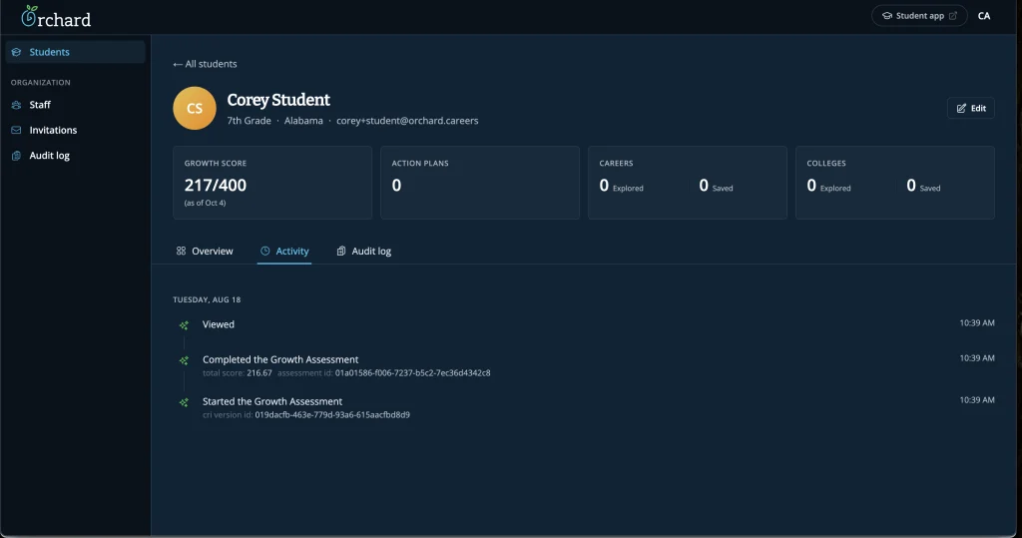Open the Student app
This screenshot has width=1022, height=538.
tap(919, 16)
